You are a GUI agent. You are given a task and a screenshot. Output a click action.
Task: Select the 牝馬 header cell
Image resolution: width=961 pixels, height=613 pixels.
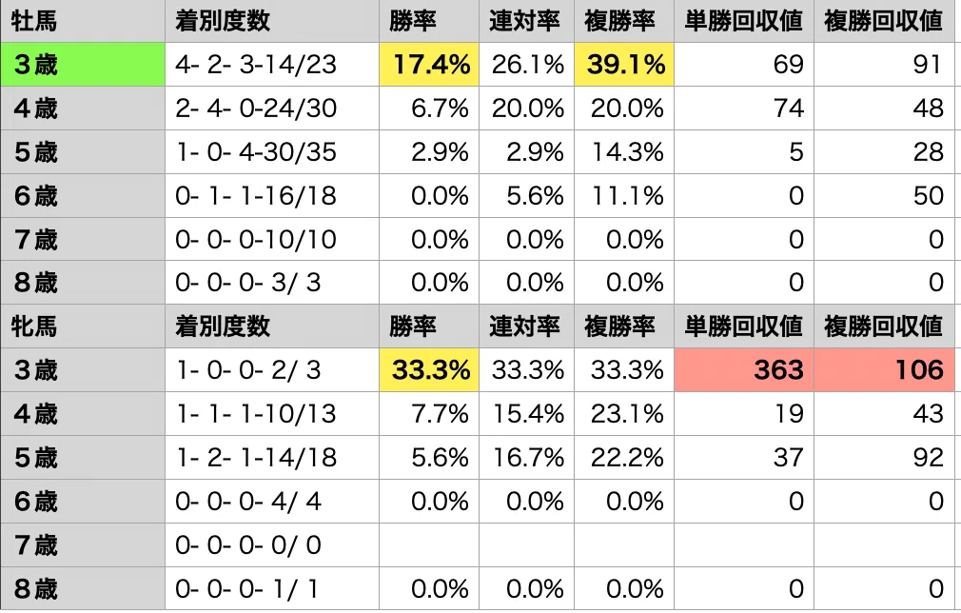point(83,326)
